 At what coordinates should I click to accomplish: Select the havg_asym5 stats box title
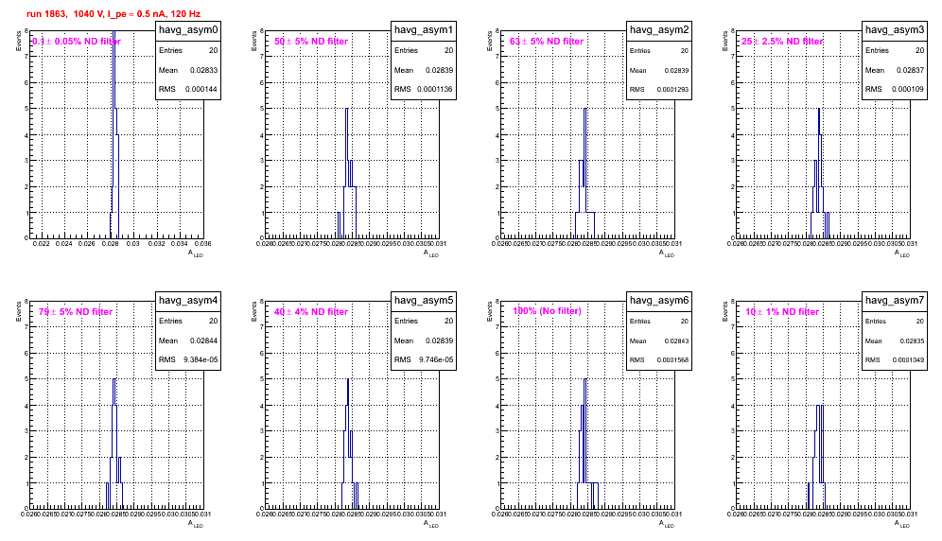[x=424, y=301]
